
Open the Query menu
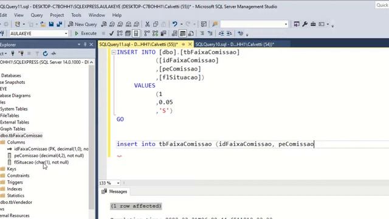coord(36,15)
